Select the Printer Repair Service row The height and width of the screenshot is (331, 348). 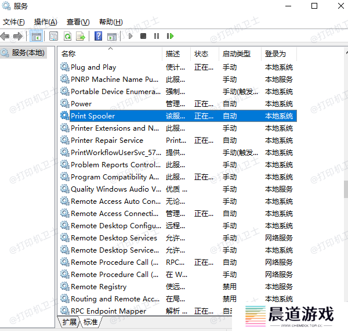coord(178,141)
